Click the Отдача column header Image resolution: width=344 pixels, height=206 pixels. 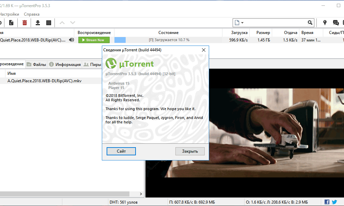coord(286,33)
